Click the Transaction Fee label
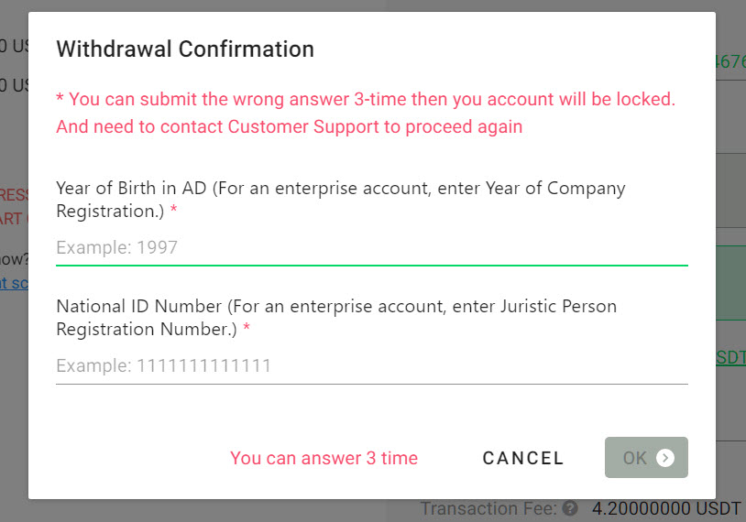Screen dimensions: 746x522 (x=488, y=508)
